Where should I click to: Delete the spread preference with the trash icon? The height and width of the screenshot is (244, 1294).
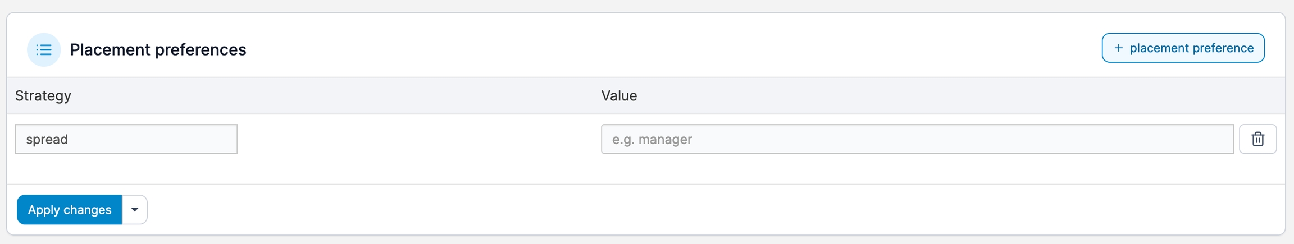coord(1257,139)
